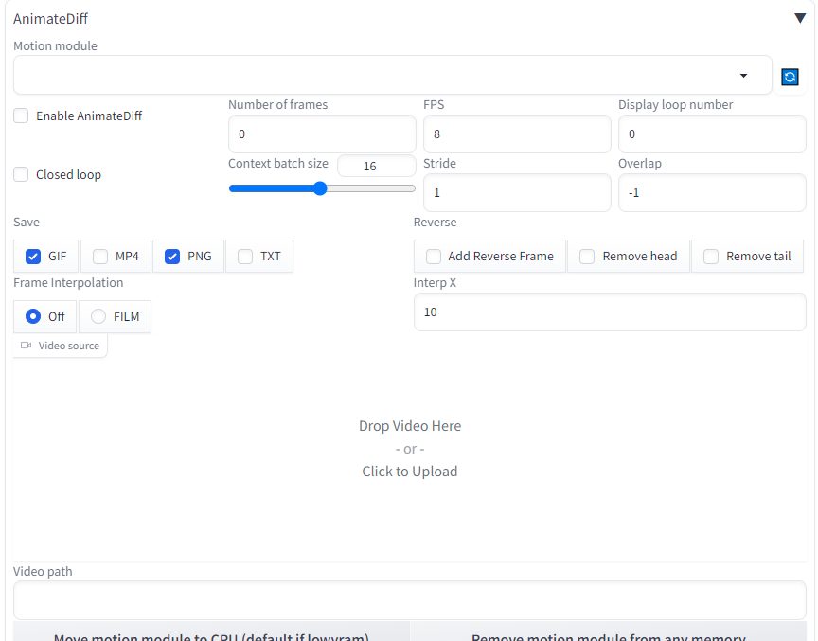Focus the Stride input field
Image resolution: width=818 pixels, height=641 pixels.
[x=517, y=192]
